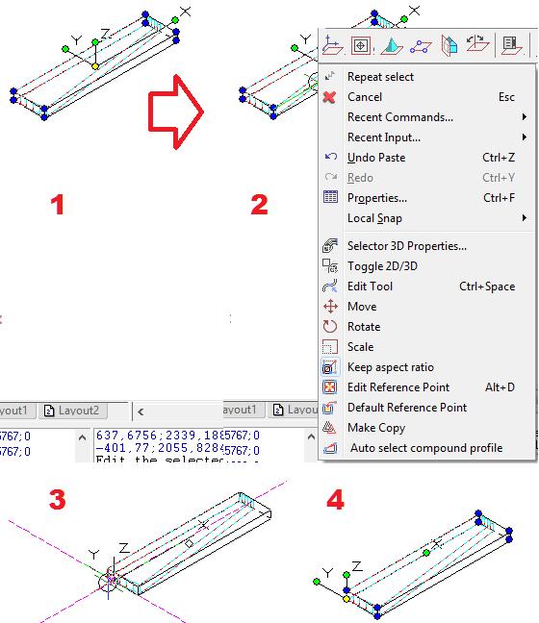Click the Move crossed-arrows icon
Screen dimensions: 539x623
tap(330, 307)
